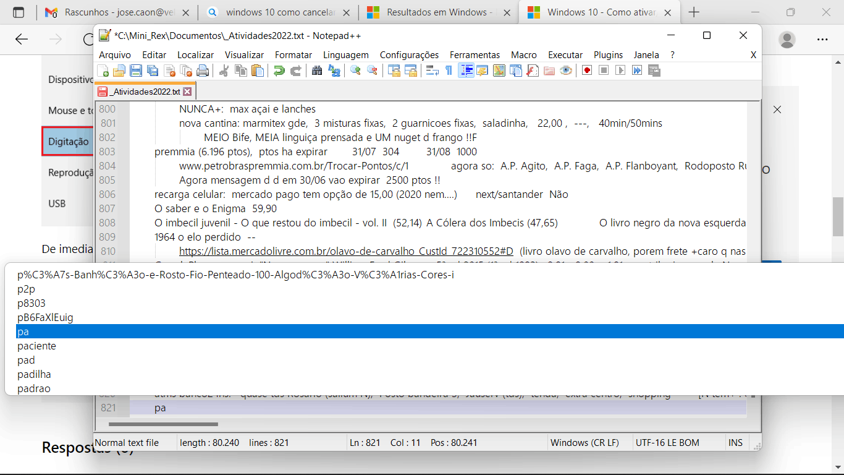Toggle show all characters pilcrow icon
This screenshot has width=844, height=475.
(x=449, y=71)
